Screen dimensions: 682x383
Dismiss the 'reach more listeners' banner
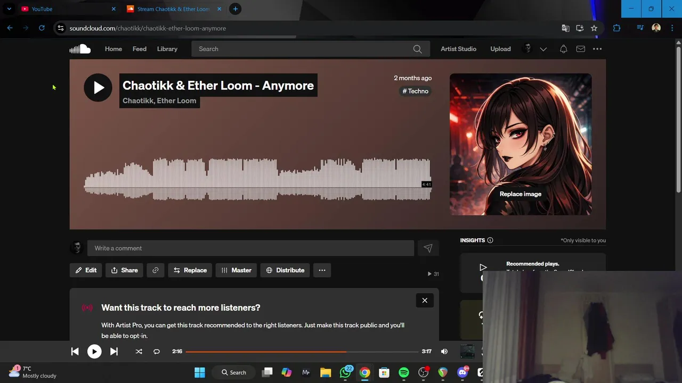pos(425,301)
